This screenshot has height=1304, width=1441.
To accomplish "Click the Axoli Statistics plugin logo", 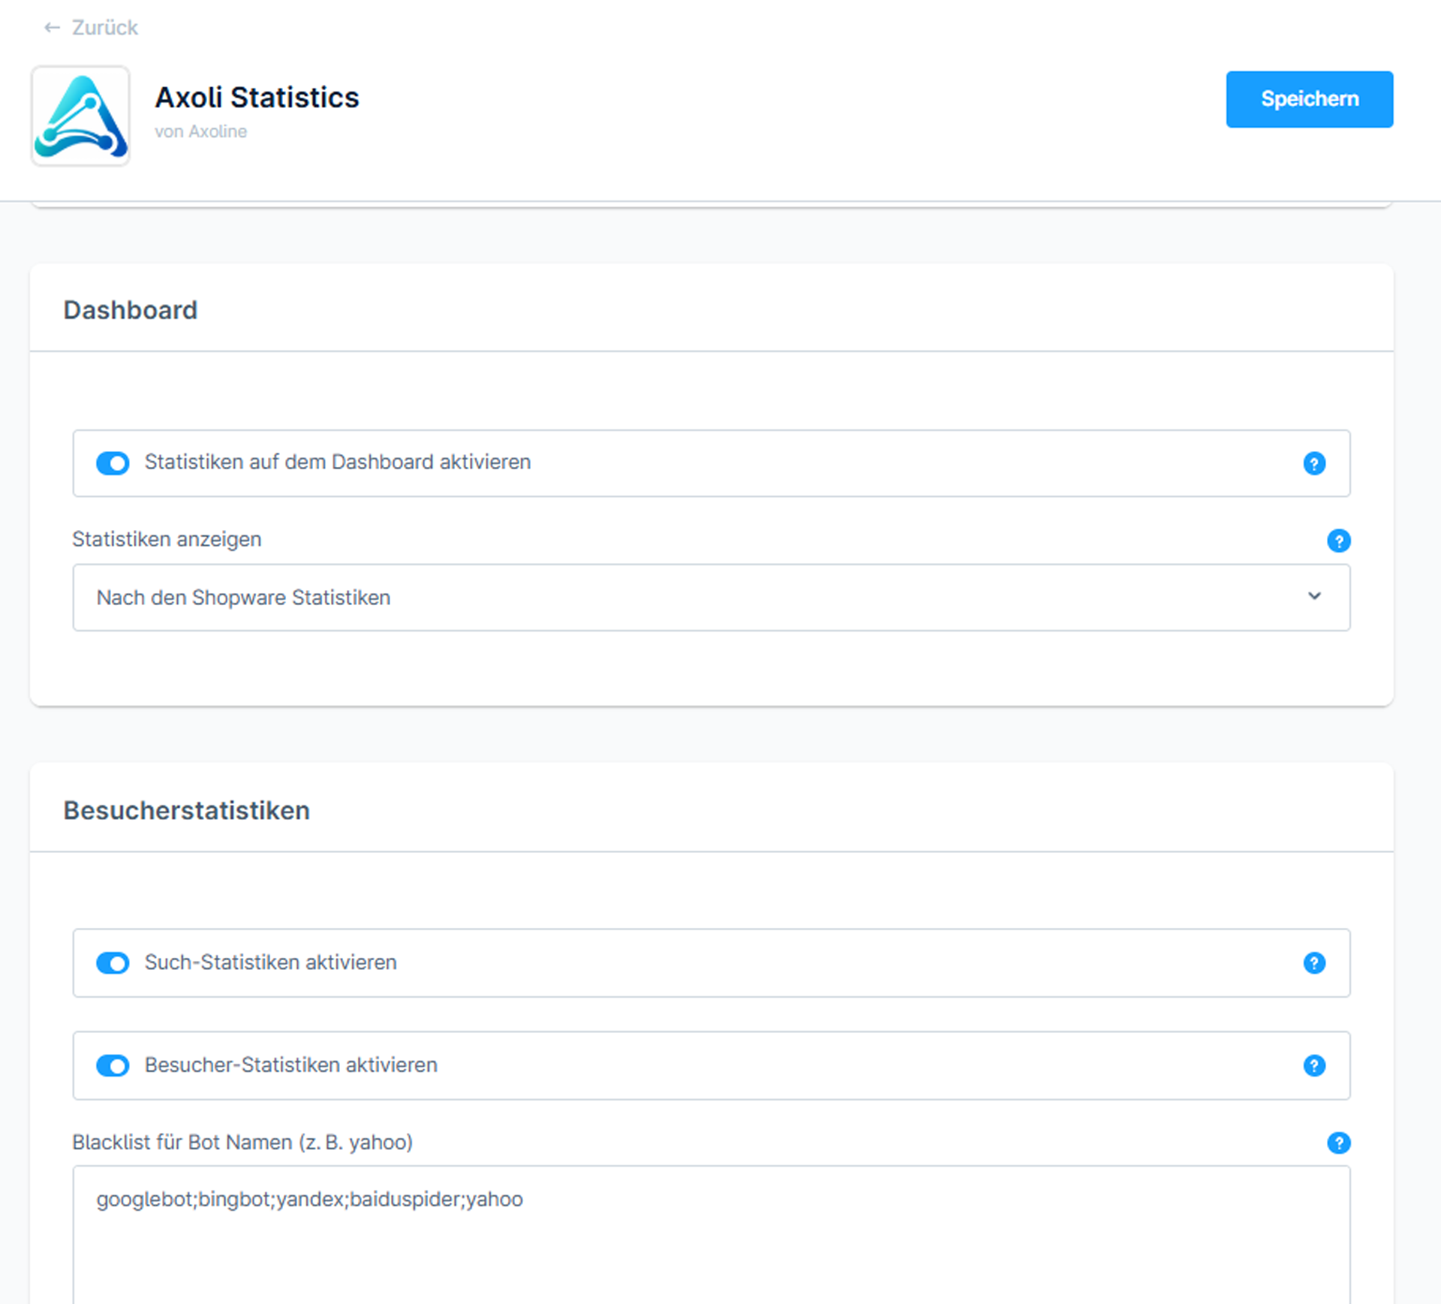I will click(x=80, y=116).
